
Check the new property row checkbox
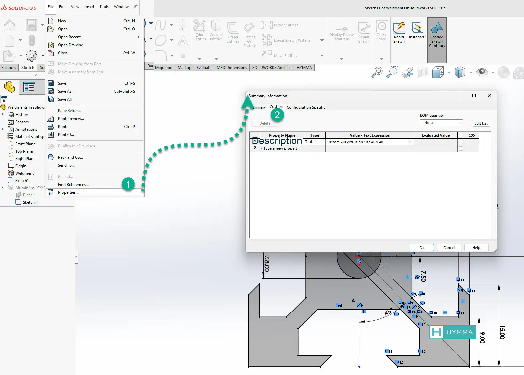coord(461,149)
